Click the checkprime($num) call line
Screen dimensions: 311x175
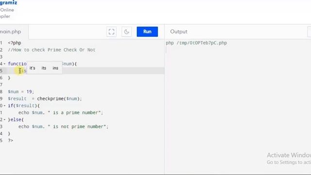click(45, 99)
